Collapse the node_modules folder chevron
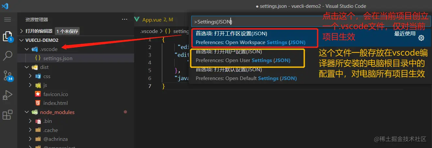The height and width of the screenshot is (148, 432). [27, 112]
